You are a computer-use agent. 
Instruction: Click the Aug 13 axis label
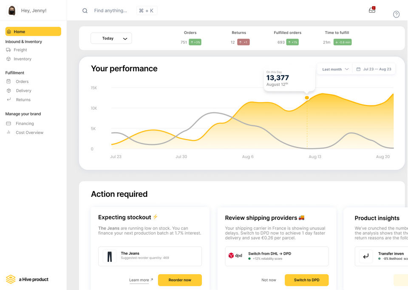pos(315,156)
